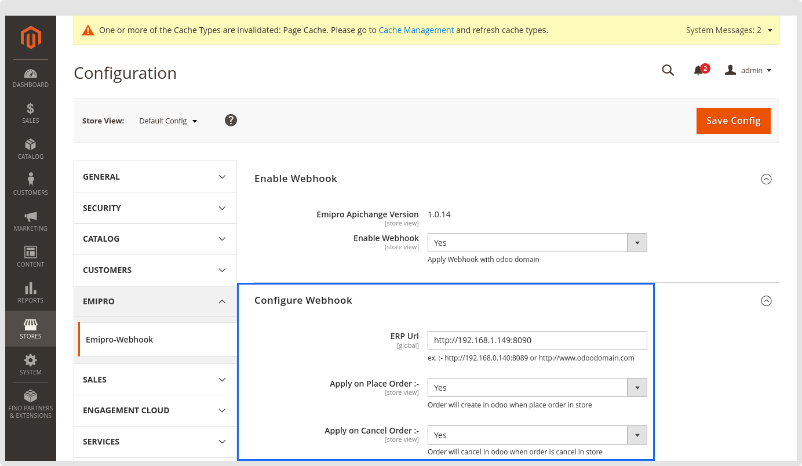
Task: Open the Sales sidebar menu
Action: [x=31, y=114]
